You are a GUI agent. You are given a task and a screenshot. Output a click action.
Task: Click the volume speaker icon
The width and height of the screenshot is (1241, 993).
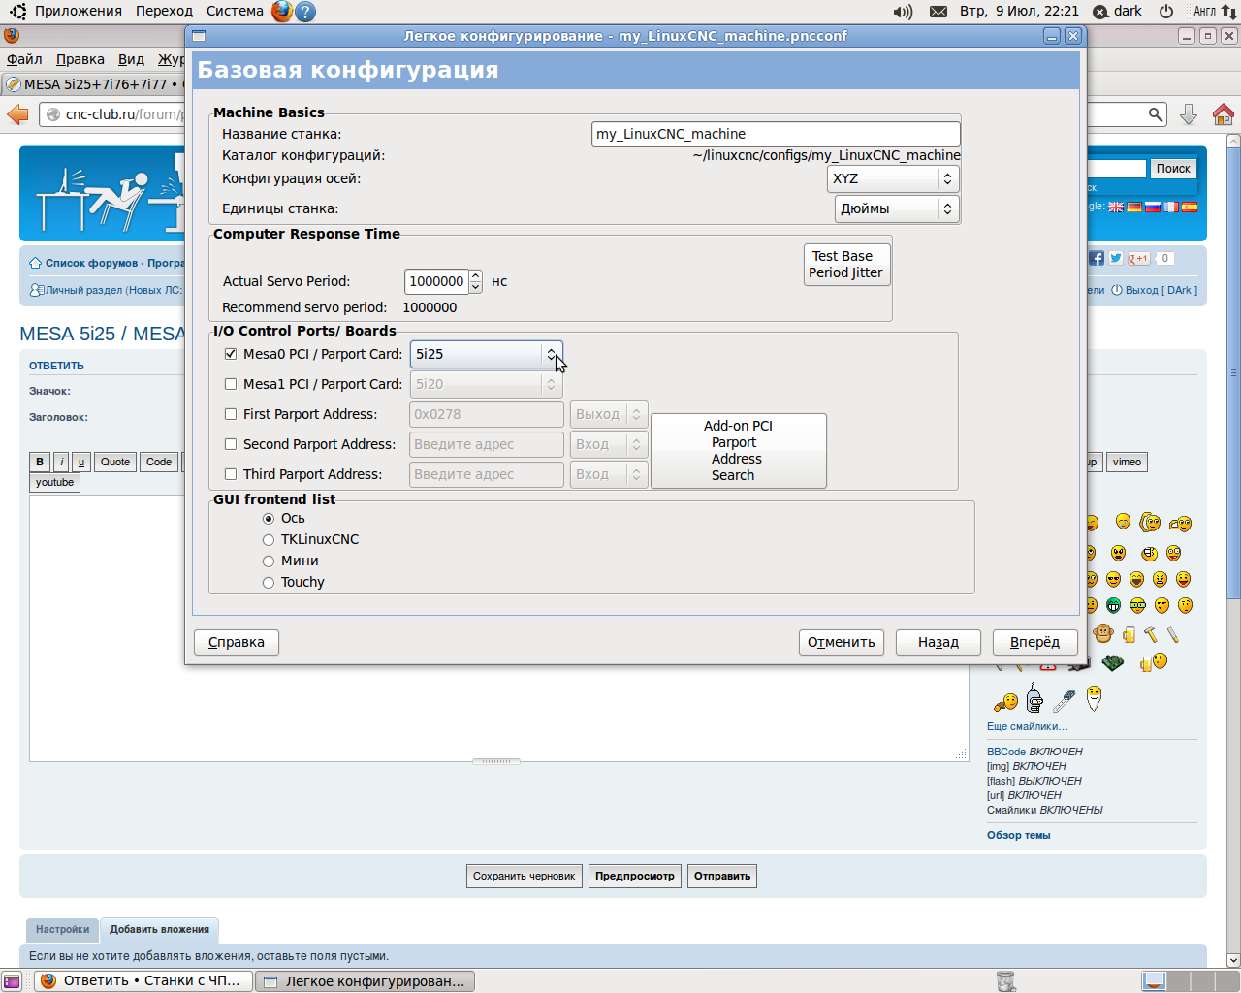coord(903,12)
